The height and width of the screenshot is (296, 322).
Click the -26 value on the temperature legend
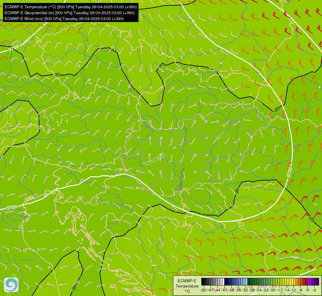click(259, 290)
